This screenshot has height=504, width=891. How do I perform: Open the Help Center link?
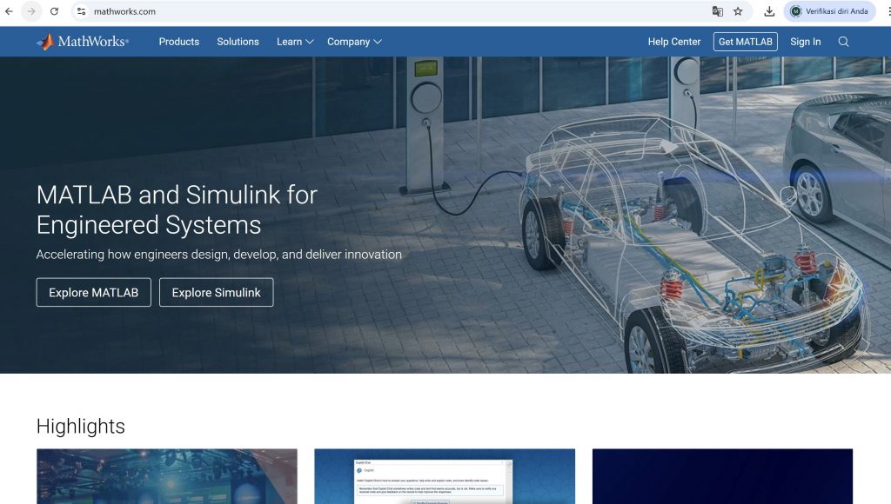pyautogui.click(x=674, y=42)
